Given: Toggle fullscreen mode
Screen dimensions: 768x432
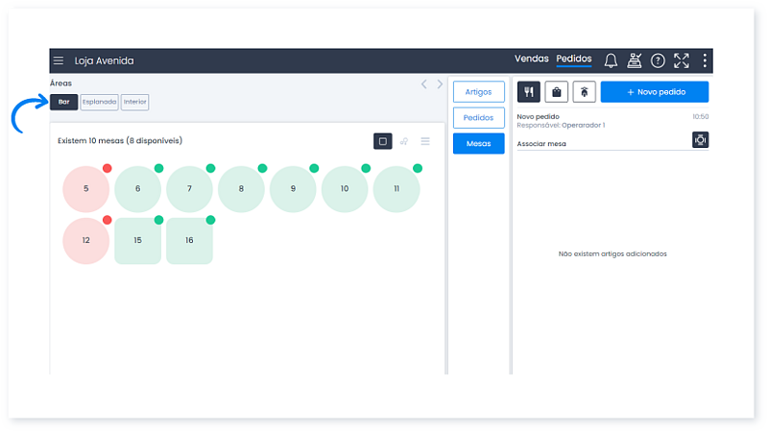Looking at the screenshot, I should click(682, 60).
